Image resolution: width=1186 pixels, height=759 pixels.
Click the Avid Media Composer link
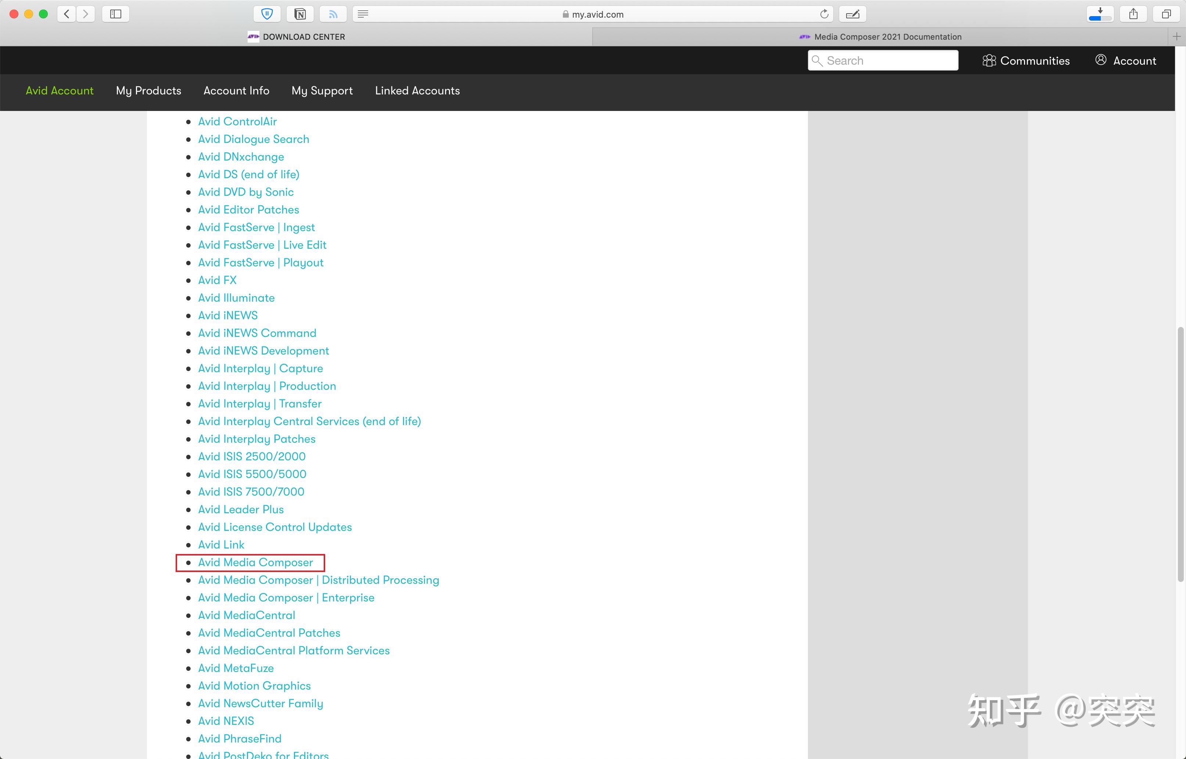pos(255,562)
